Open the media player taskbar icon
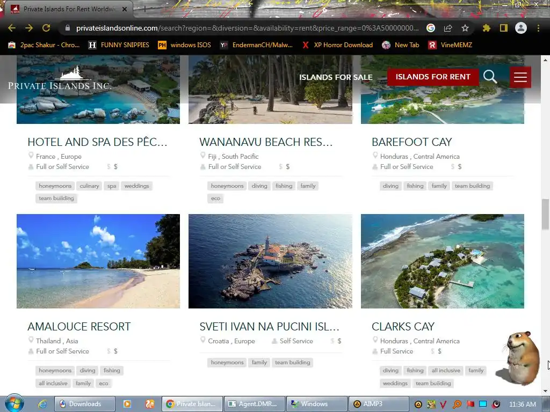The height and width of the screenshot is (412, 550). (127, 404)
